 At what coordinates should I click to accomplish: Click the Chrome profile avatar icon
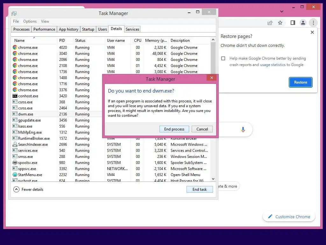[x=303, y=23]
